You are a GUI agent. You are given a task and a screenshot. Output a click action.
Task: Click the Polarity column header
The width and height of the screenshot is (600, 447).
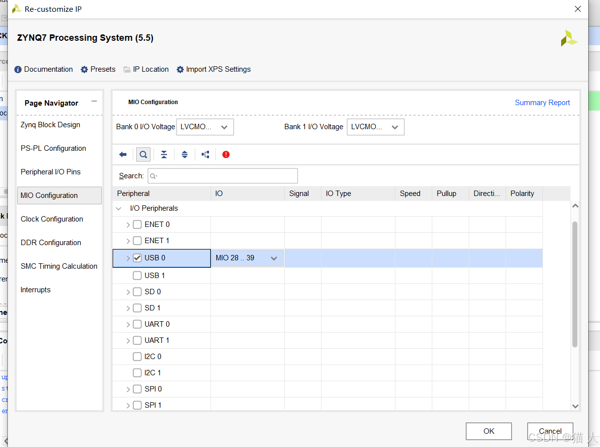524,194
